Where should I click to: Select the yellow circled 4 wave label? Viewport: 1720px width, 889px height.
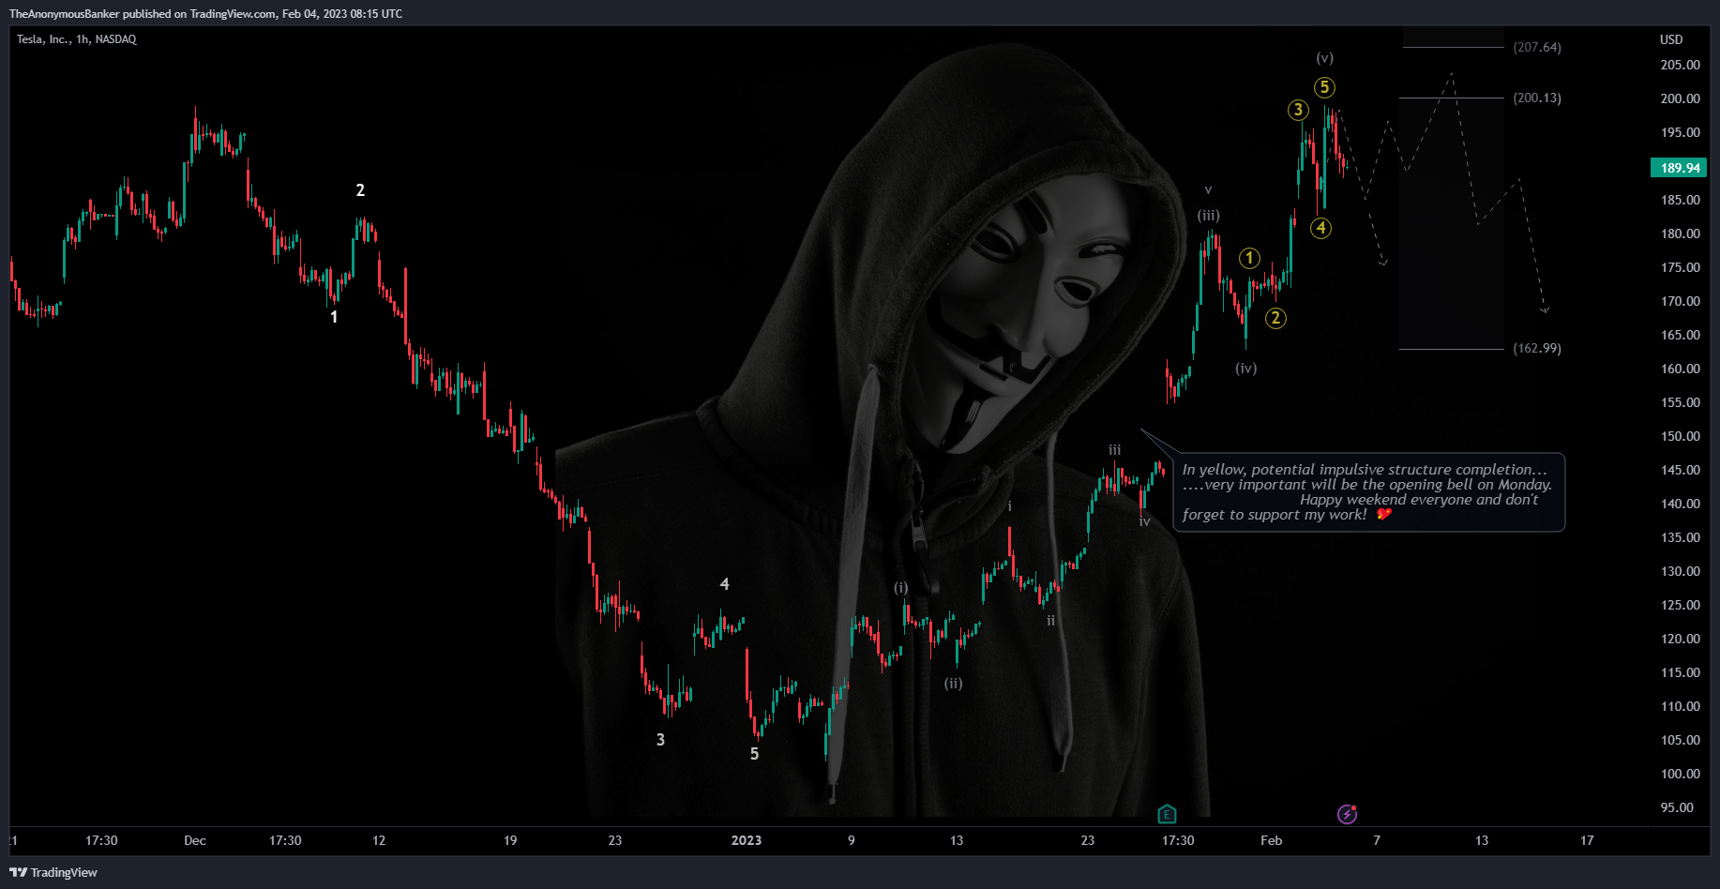click(x=1320, y=228)
